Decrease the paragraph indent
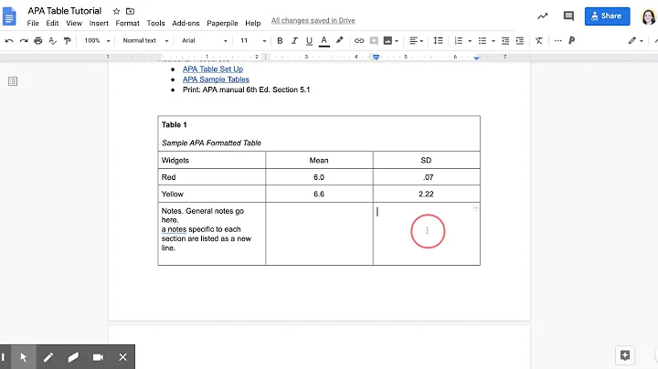 (505, 41)
